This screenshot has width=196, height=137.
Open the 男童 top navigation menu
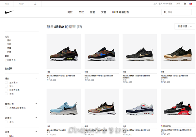[x=92, y=12]
